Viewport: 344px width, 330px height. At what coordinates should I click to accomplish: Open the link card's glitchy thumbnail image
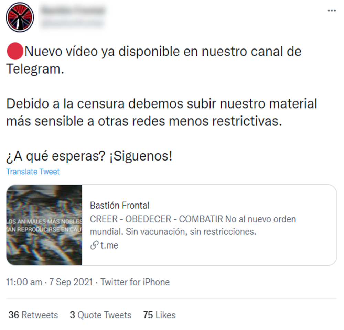pyautogui.click(x=44, y=225)
